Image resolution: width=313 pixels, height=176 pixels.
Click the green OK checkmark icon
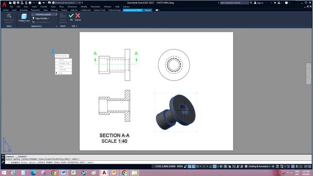(71, 16)
